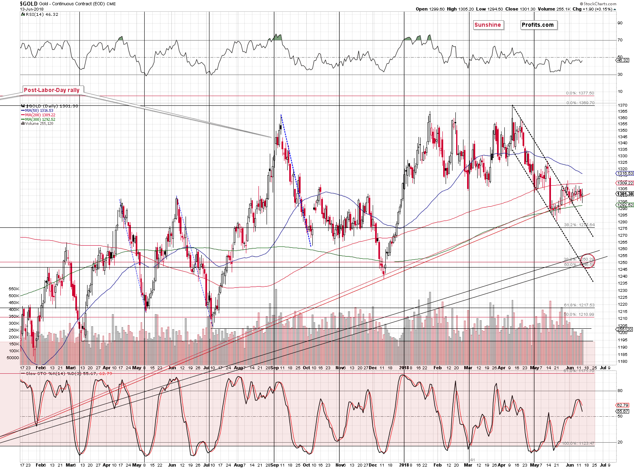This screenshot has width=634, height=469.
Task: Click the $GOLD ticker symbol in the chart title
Action: tap(29, 4)
